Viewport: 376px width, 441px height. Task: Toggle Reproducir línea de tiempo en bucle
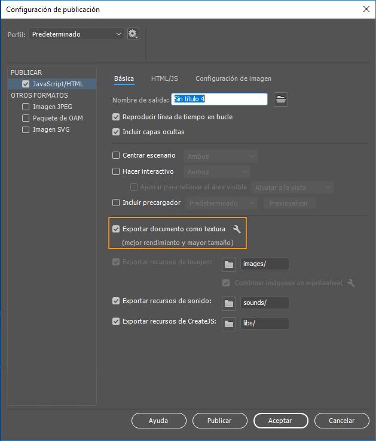116,117
